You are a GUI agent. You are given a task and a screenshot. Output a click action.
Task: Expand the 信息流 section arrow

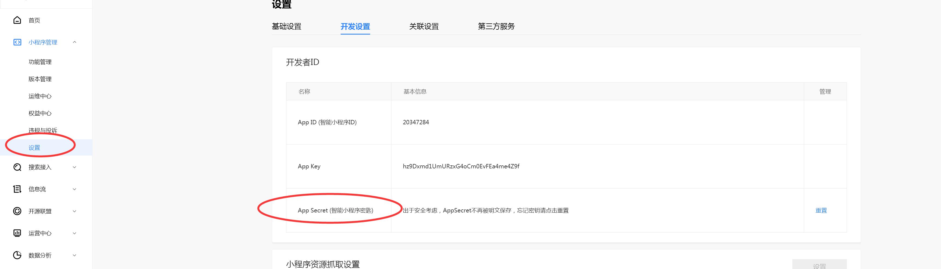74,189
